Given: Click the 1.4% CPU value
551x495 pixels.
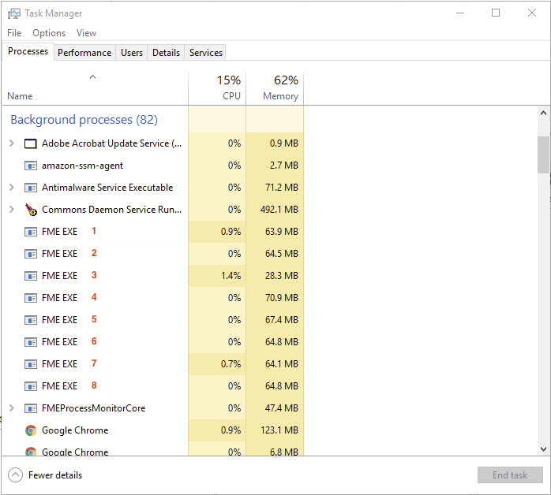Looking at the screenshot, I should coord(231,276).
